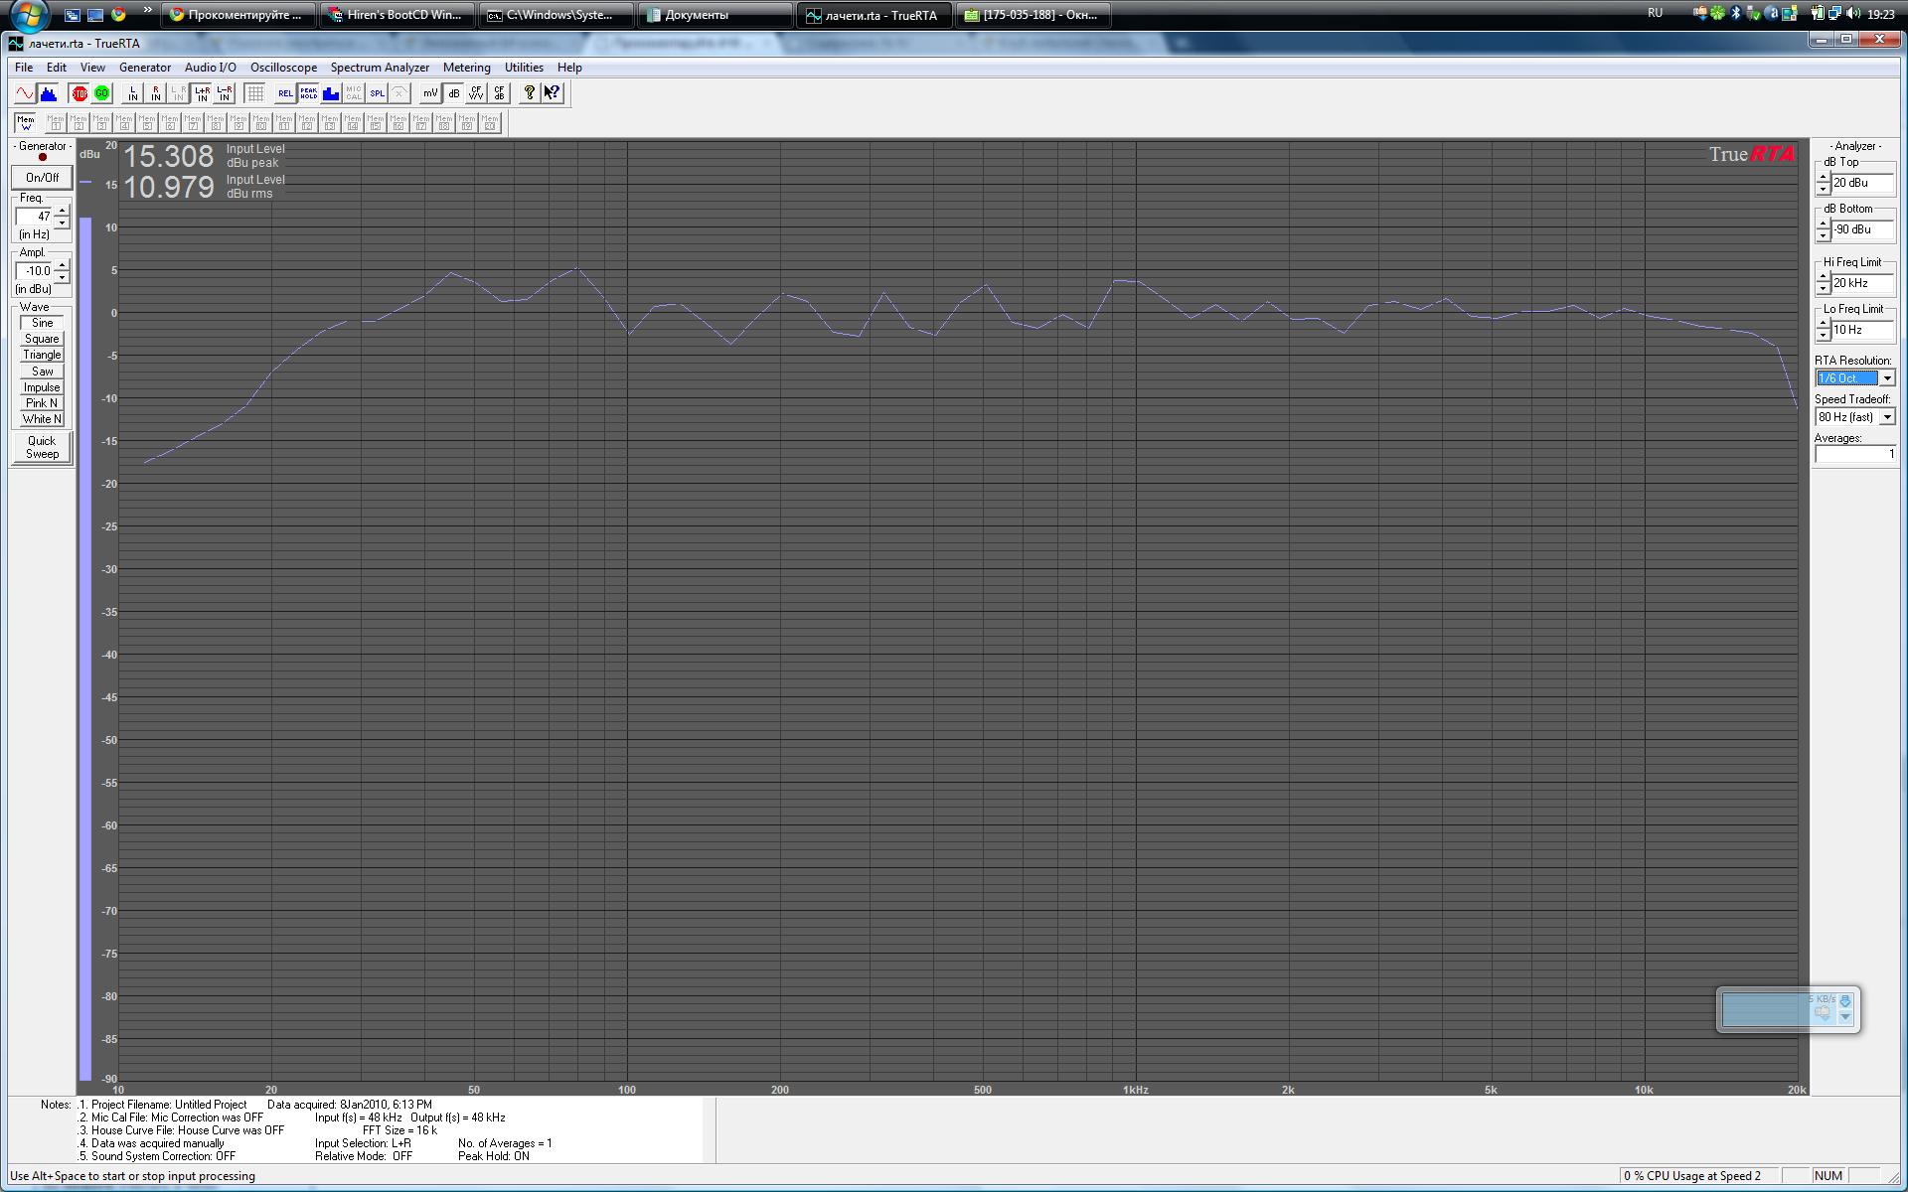Toggle the PEAK HOLD toolbar button

tap(308, 93)
